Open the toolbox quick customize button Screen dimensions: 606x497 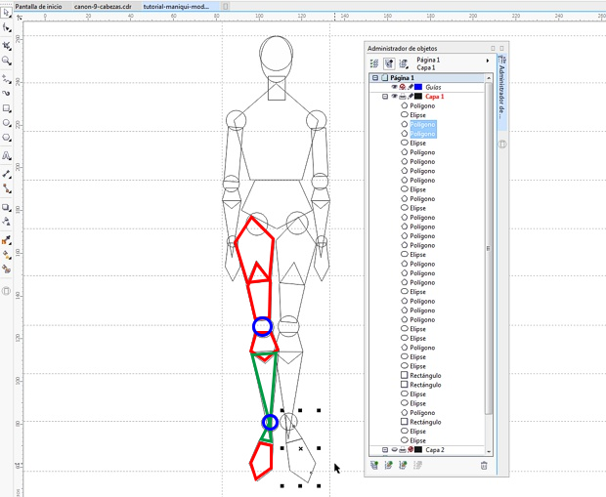6,291
